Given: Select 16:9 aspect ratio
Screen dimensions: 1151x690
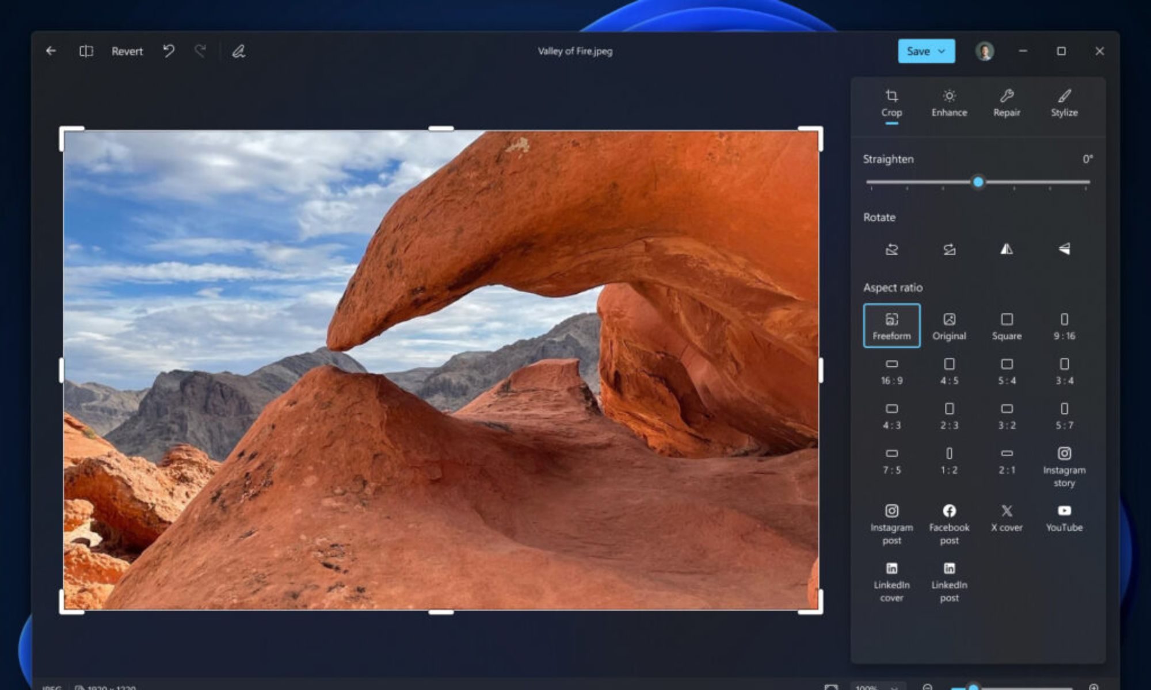Looking at the screenshot, I should 891,371.
